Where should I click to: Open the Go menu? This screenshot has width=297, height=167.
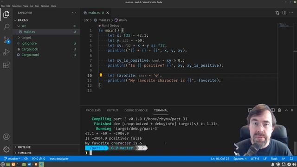(32, 6)
